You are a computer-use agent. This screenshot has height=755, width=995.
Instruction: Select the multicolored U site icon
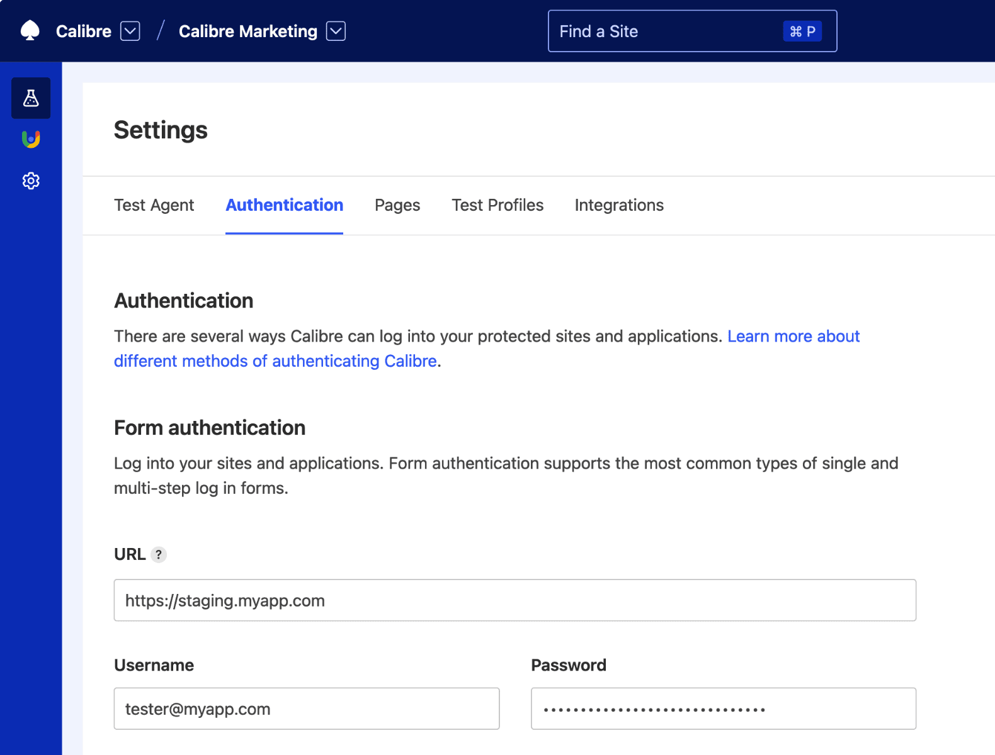[x=31, y=139]
